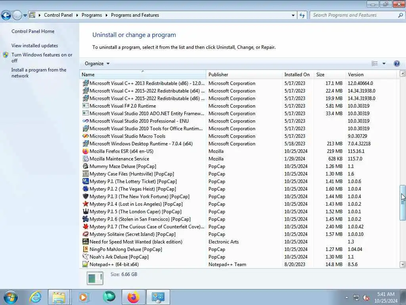Open Windows Explorer folder on the taskbar
The height and width of the screenshot is (305, 406).
[59, 297]
